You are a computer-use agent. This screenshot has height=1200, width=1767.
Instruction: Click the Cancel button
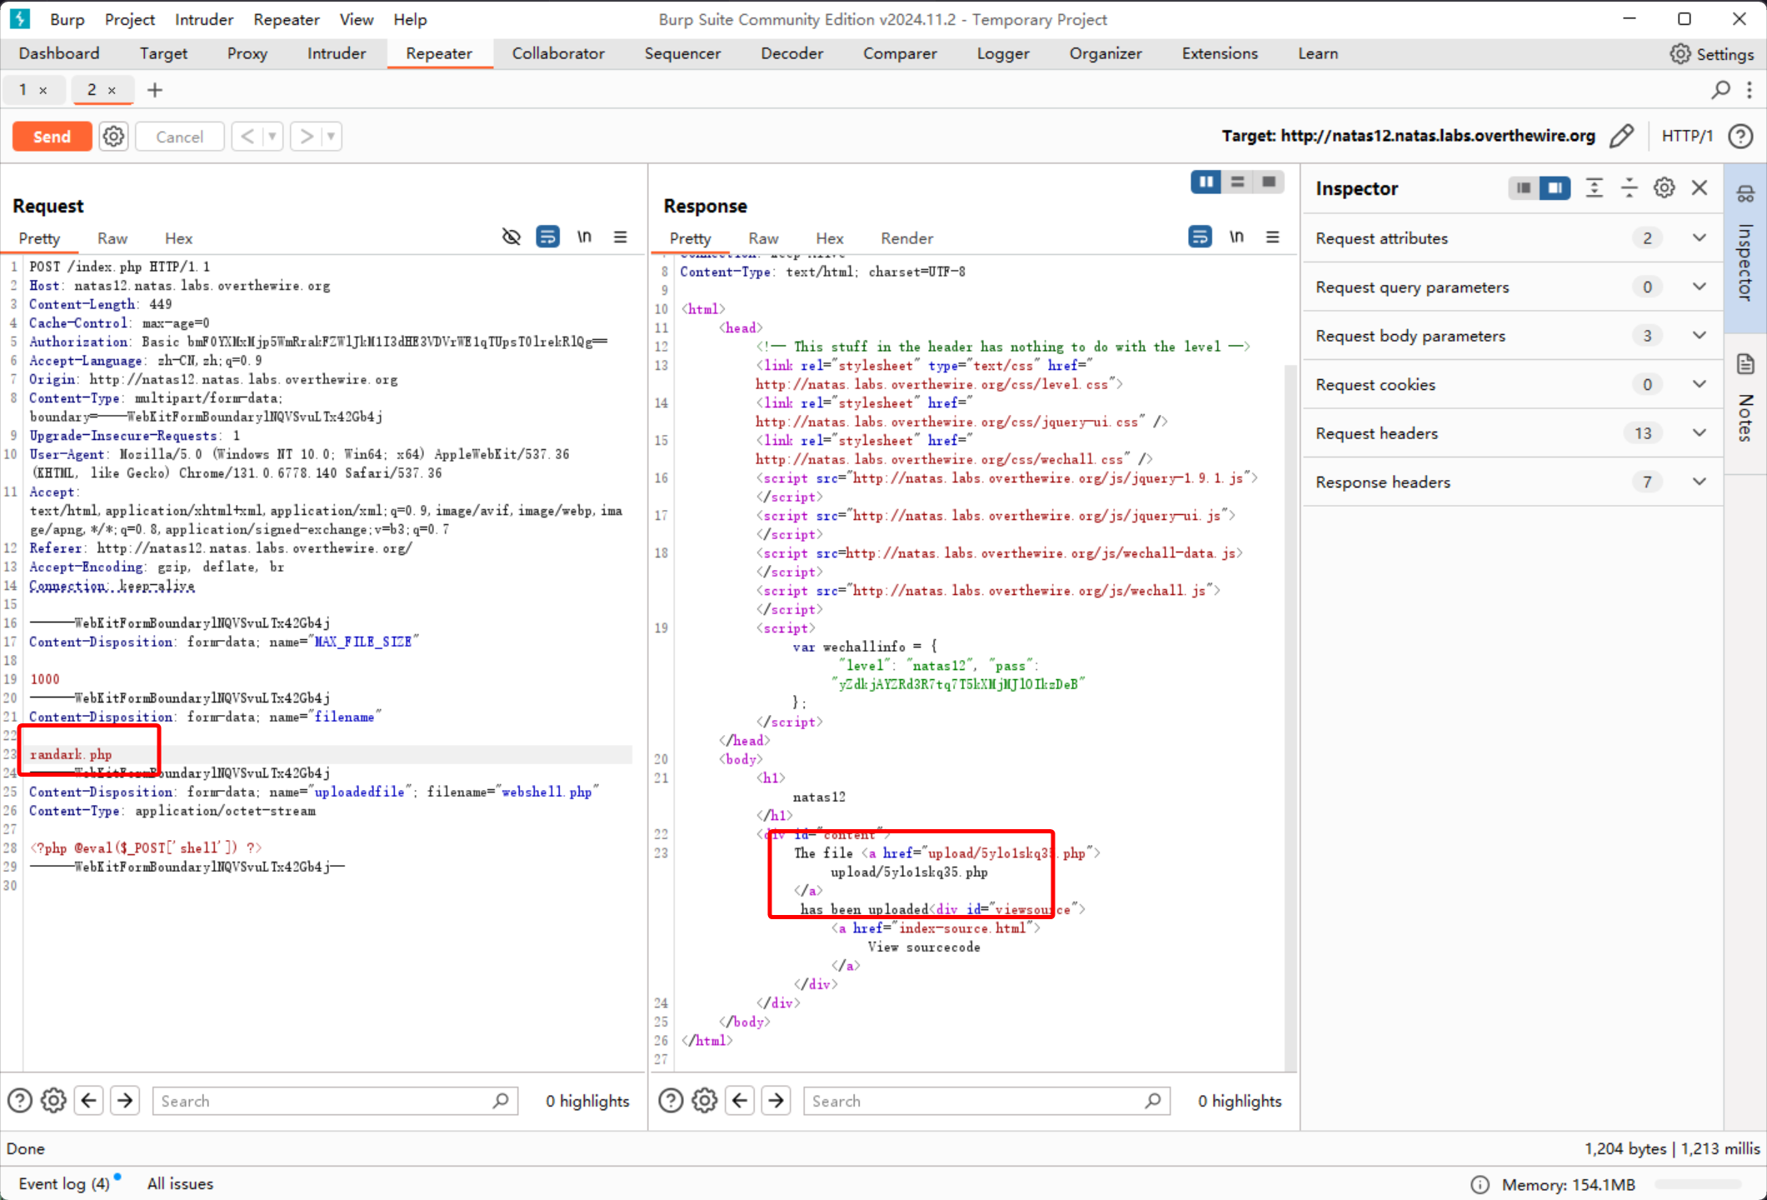(179, 137)
